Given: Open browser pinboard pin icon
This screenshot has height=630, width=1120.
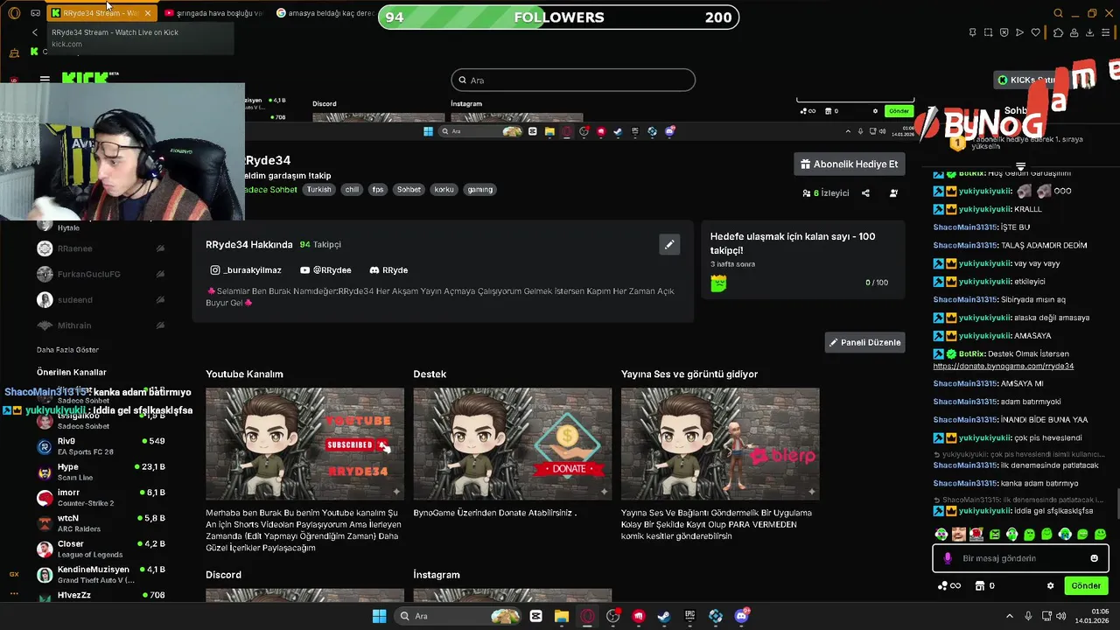Looking at the screenshot, I should [972, 32].
